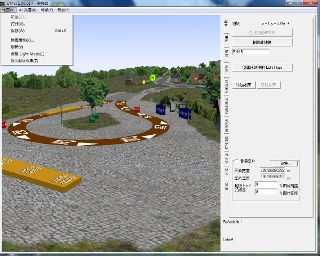Select 地图属性(X)... menu entry
This screenshot has height=256, width=320.
(36, 40)
